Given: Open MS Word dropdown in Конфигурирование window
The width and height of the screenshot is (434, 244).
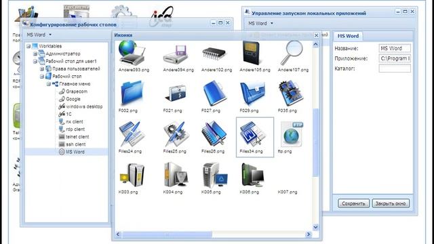Looking at the screenshot, I should coord(39,35).
